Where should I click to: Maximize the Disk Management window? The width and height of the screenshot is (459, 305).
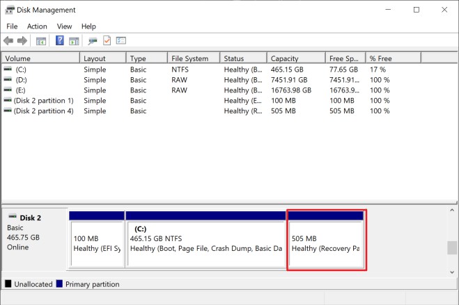coord(417,10)
